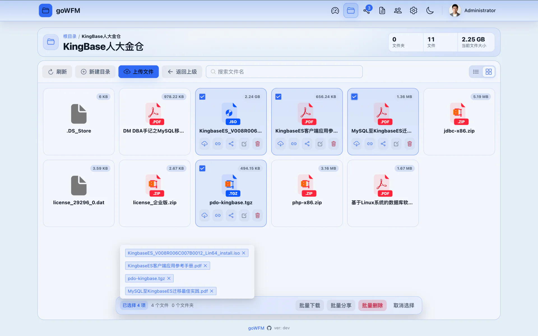Select the license_29296_0.dat file card
This screenshot has height=336, width=538.
pyautogui.click(x=79, y=193)
